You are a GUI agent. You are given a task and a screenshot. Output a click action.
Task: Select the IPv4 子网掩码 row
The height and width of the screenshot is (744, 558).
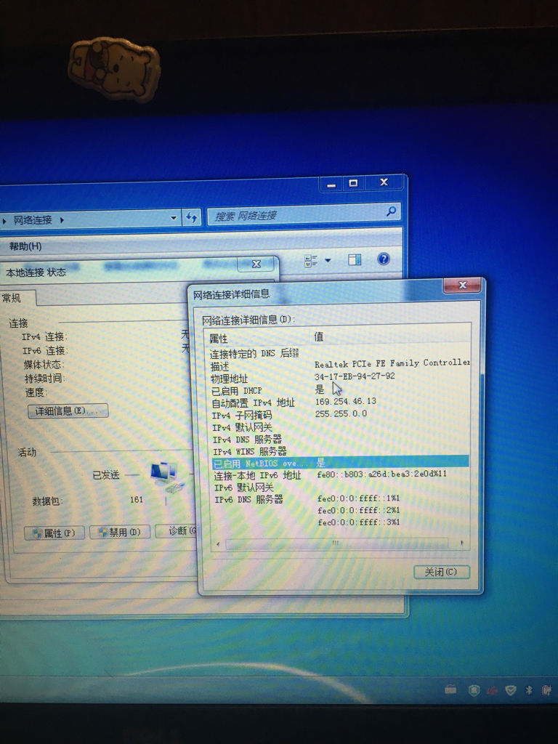[340, 415]
